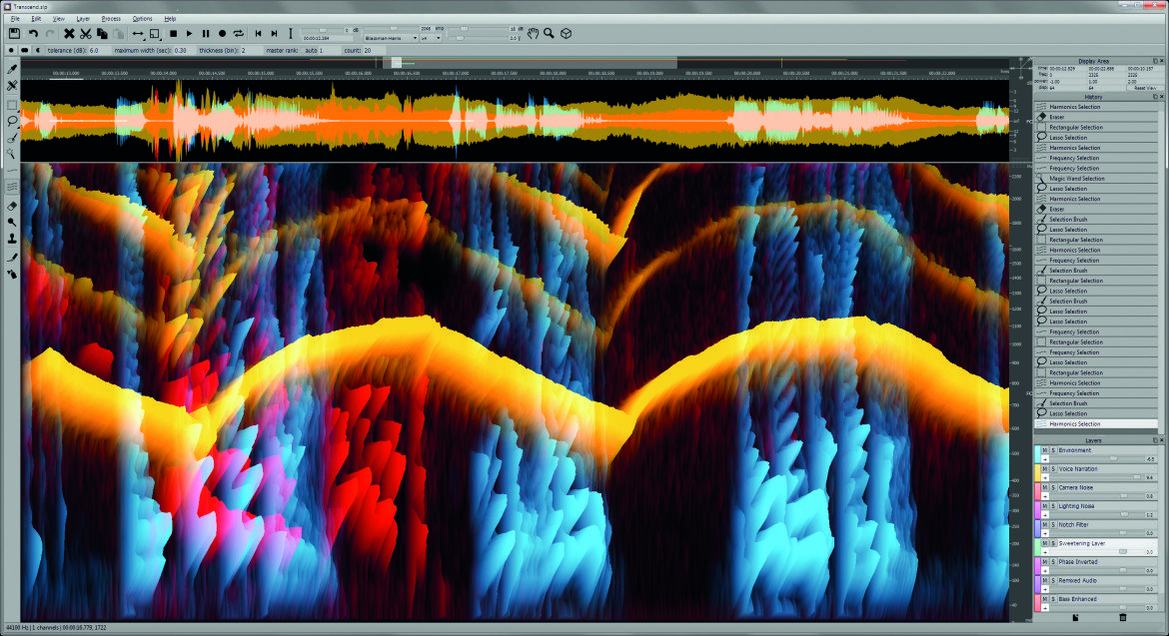Image resolution: width=1169 pixels, height=636 pixels.
Task: Solo the Sweetening Layer
Action: (1053, 544)
